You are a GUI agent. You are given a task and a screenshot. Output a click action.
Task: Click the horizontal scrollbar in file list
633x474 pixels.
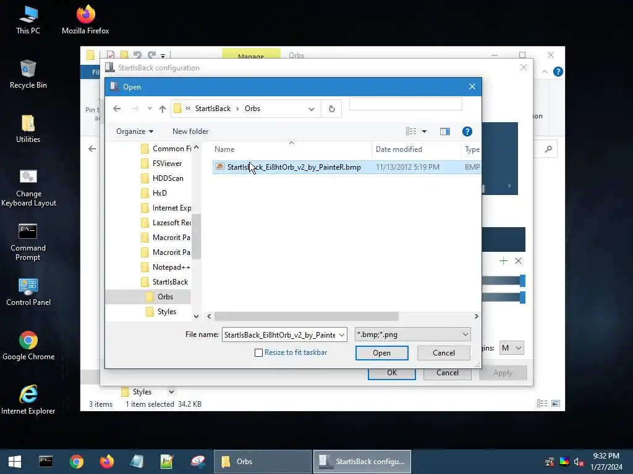click(x=307, y=317)
